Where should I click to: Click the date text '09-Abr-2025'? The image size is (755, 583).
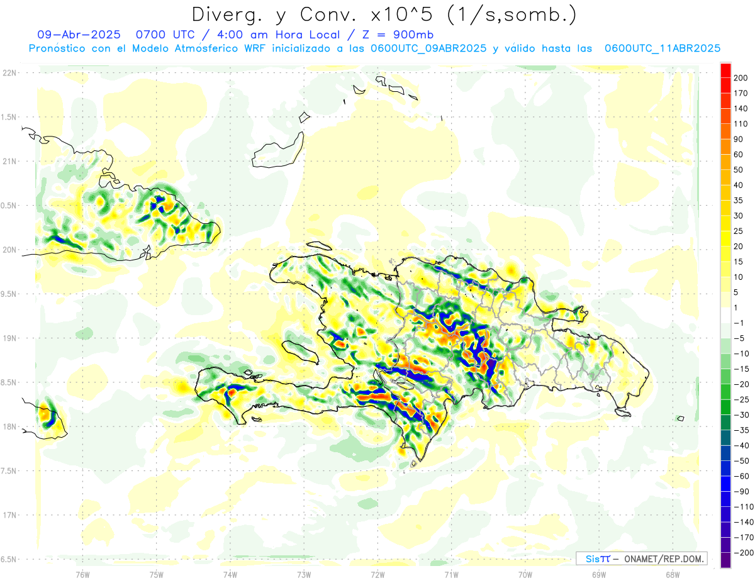[79, 35]
